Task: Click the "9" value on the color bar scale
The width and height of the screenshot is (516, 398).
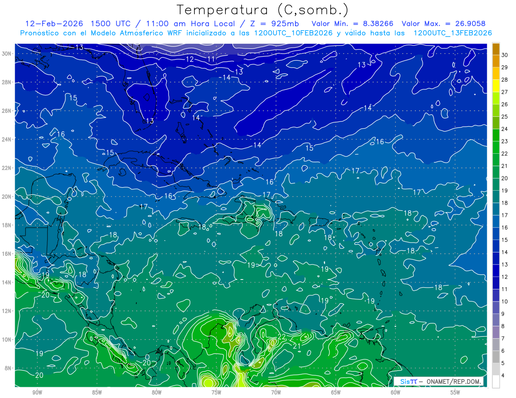Action: coord(503,314)
